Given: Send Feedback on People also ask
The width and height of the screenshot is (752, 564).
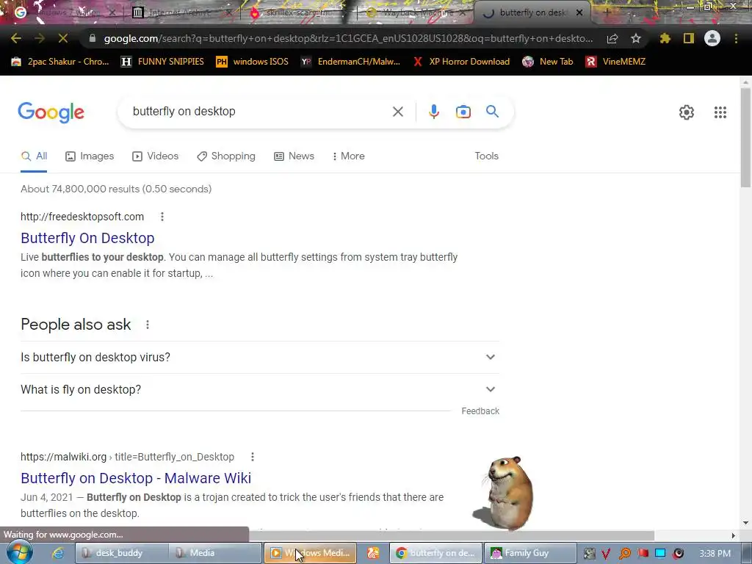Looking at the screenshot, I should click(x=480, y=411).
